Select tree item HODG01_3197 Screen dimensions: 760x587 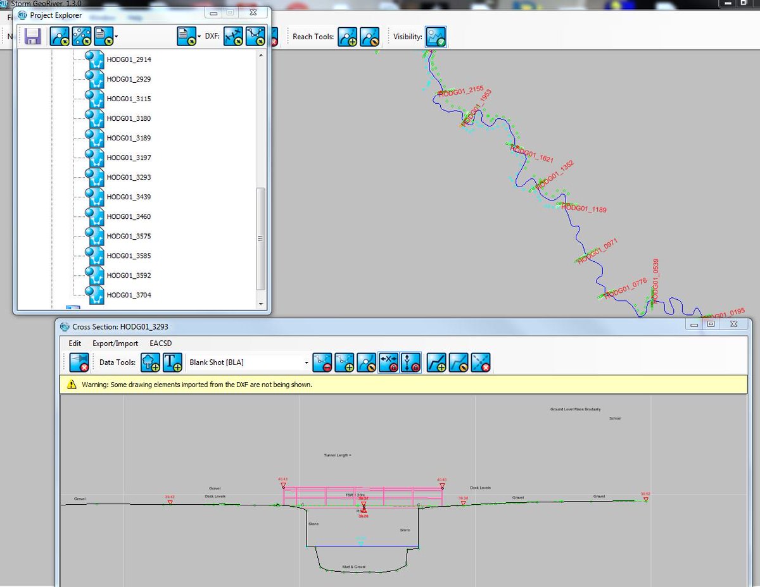point(129,158)
